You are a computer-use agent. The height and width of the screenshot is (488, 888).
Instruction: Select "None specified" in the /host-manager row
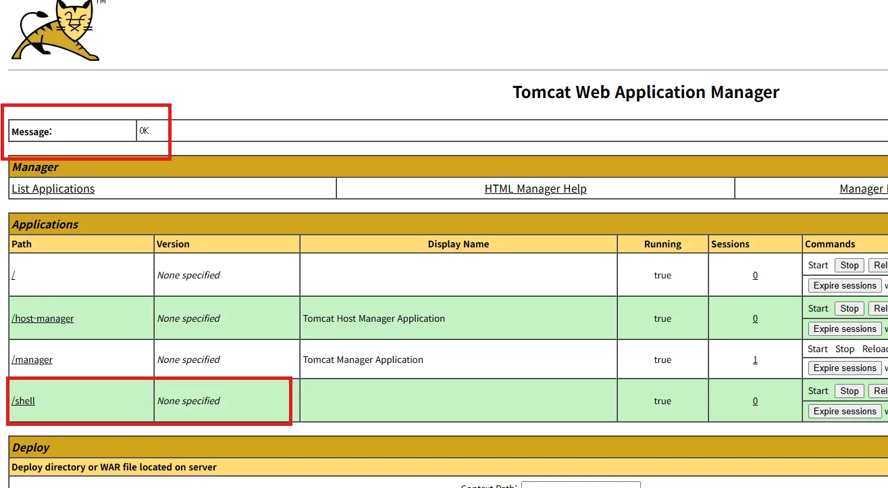[x=188, y=318]
